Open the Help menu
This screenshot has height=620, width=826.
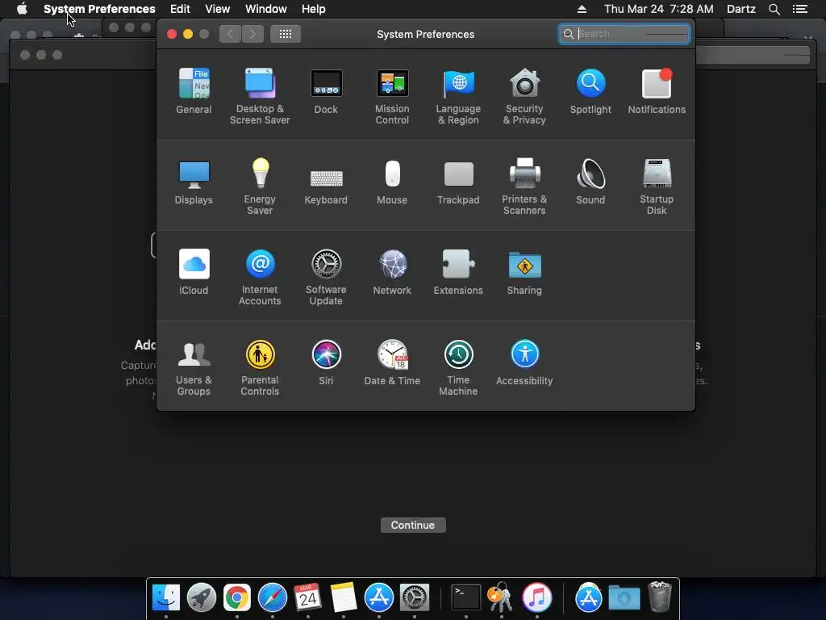click(314, 9)
